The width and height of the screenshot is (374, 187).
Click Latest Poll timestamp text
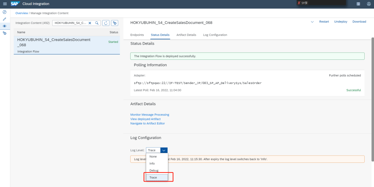pos(158,90)
